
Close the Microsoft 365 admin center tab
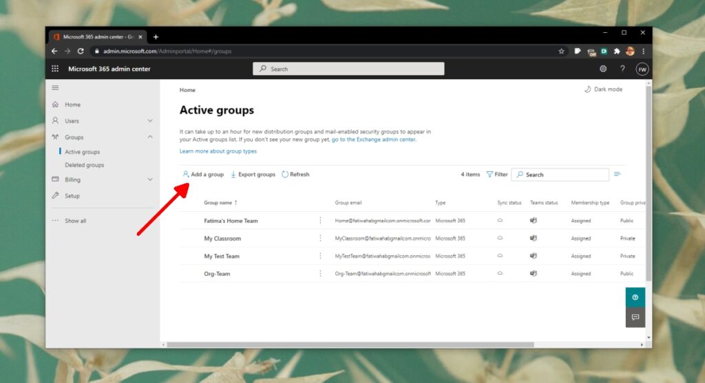[x=140, y=37]
